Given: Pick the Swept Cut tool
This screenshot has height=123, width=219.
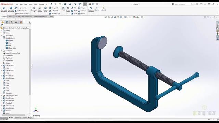Looking at the screenshot, I should (53, 8).
